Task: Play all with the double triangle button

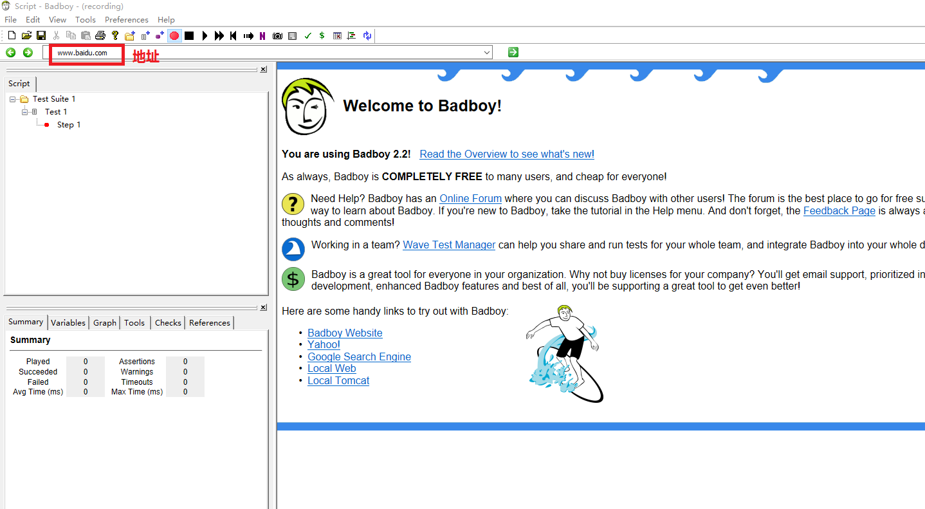Action: [x=219, y=35]
